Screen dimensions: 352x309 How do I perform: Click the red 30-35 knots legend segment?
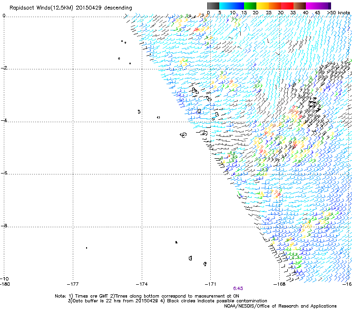click(287, 6)
